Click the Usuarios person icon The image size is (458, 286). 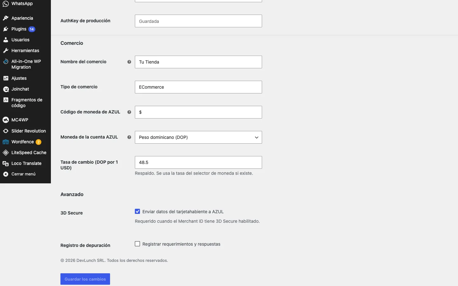click(6, 40)
